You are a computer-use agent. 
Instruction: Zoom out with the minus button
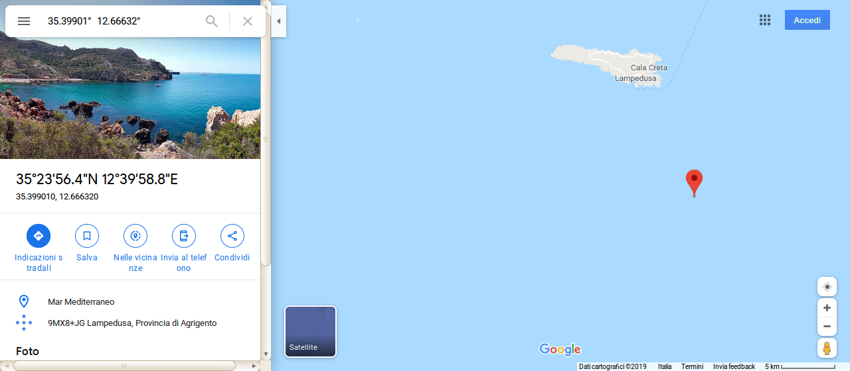827,326
